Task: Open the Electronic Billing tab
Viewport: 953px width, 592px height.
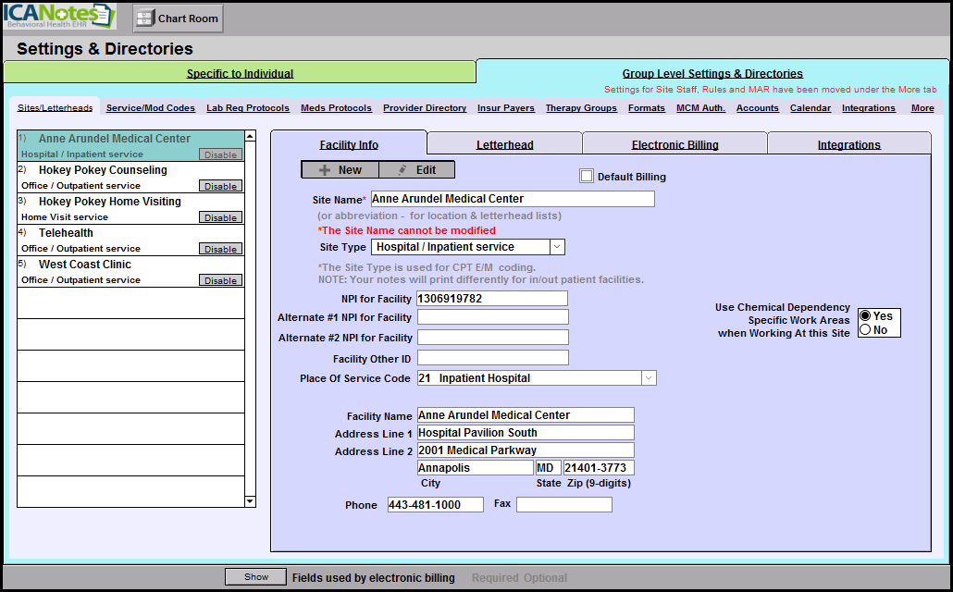Action: (x=675, y=144)
